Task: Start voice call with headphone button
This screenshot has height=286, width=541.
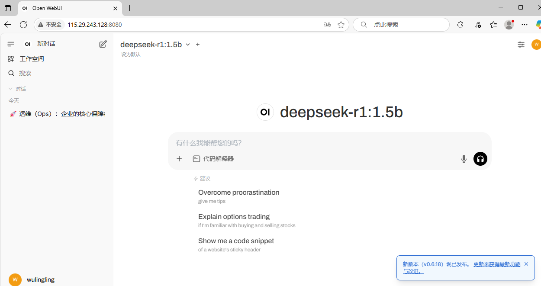Action: [480, 159]
